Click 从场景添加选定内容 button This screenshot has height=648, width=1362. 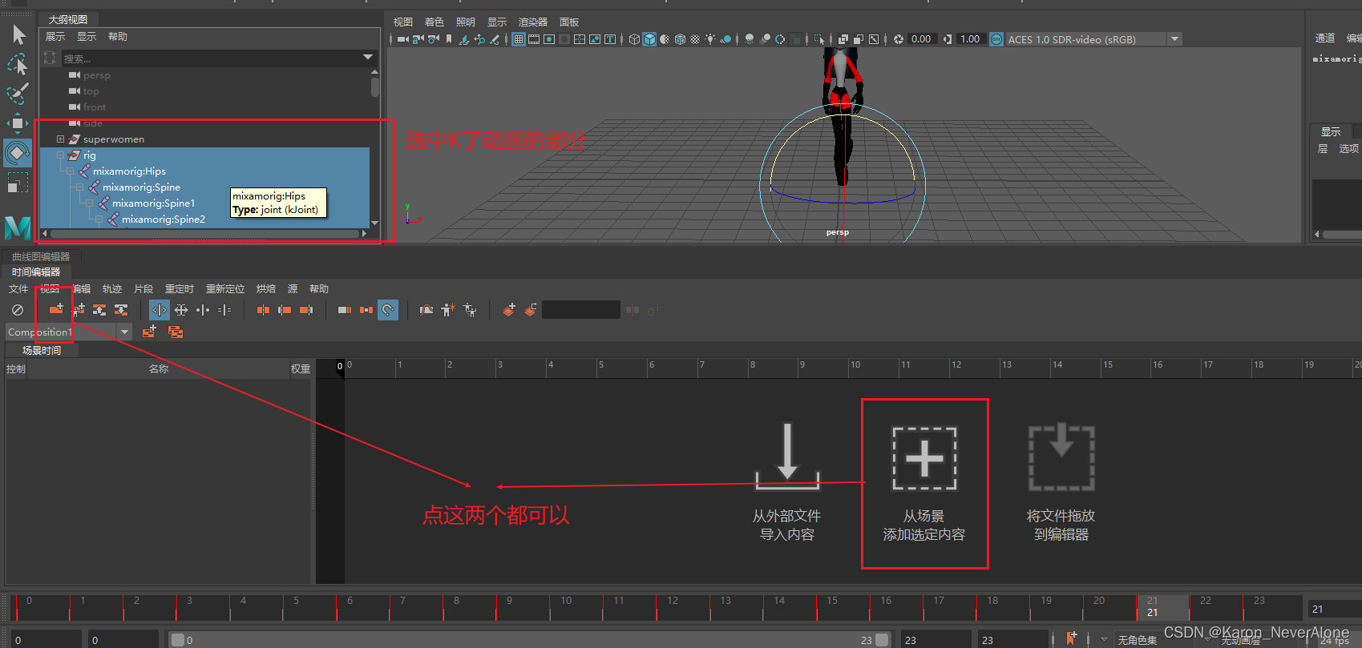point(924,484)
